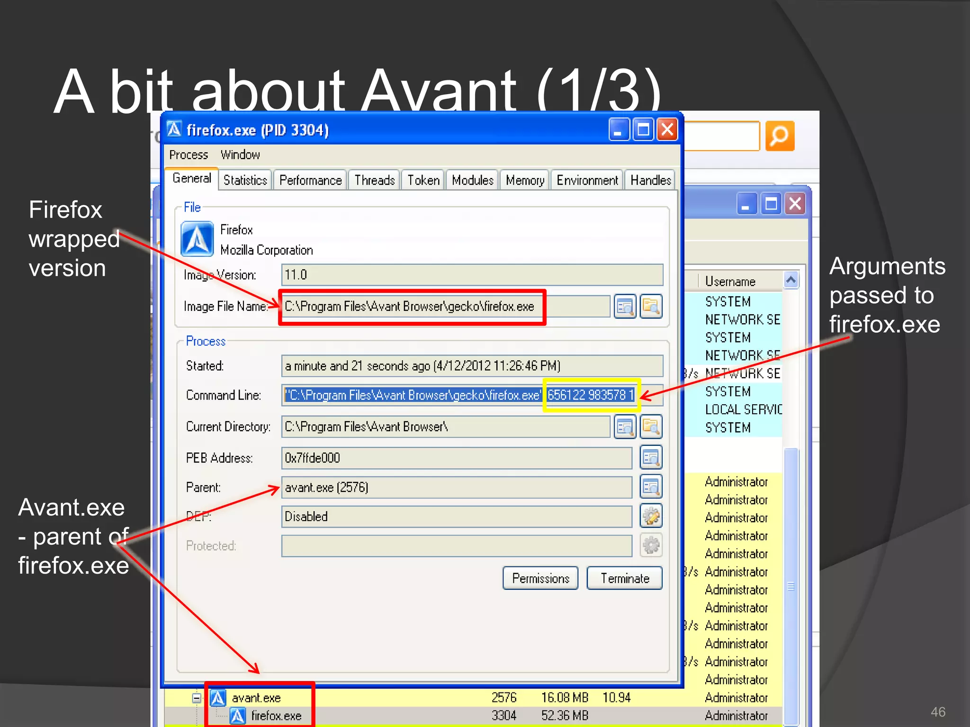
Task: Click inspect icon beside Current Directory
Action: pos(625,427)
